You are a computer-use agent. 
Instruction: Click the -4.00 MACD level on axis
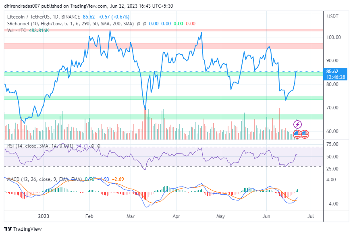(333, 204)
